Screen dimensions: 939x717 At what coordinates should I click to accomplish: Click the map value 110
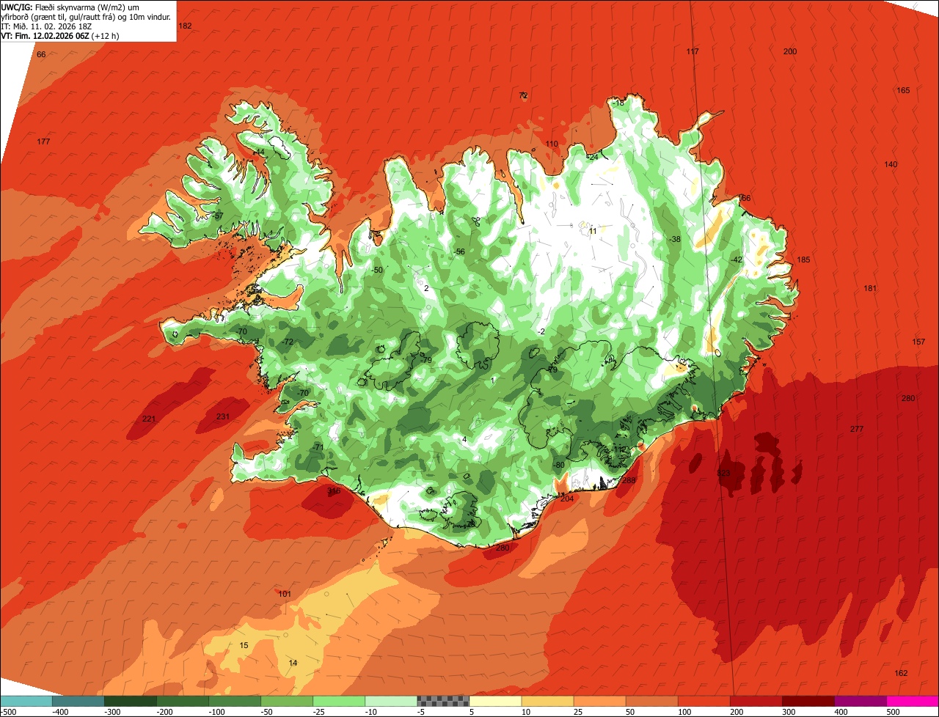pyautogui.click(x=552, y=144)
